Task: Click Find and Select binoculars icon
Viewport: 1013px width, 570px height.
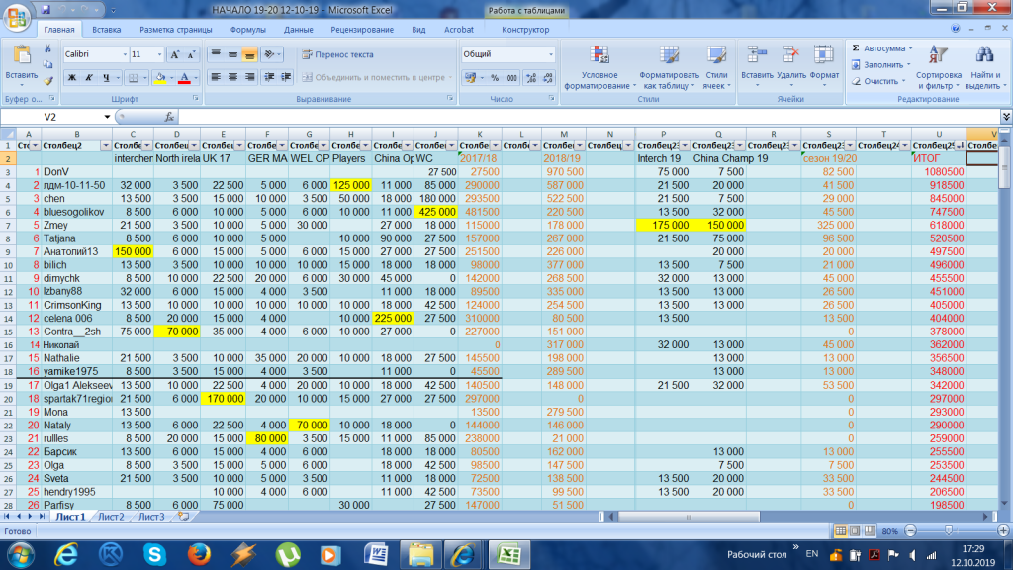Action: tap(982, 56)
